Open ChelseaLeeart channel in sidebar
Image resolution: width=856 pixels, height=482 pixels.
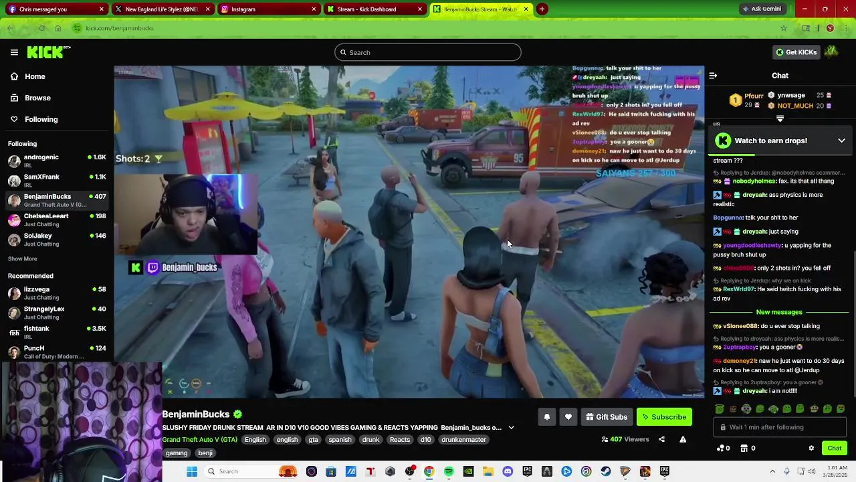click(57, 220)
